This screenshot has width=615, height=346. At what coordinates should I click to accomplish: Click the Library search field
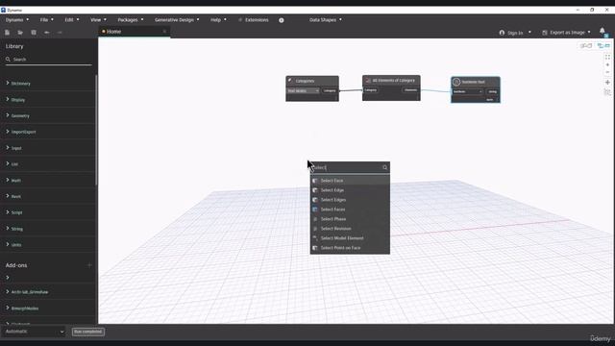(49, 60)
